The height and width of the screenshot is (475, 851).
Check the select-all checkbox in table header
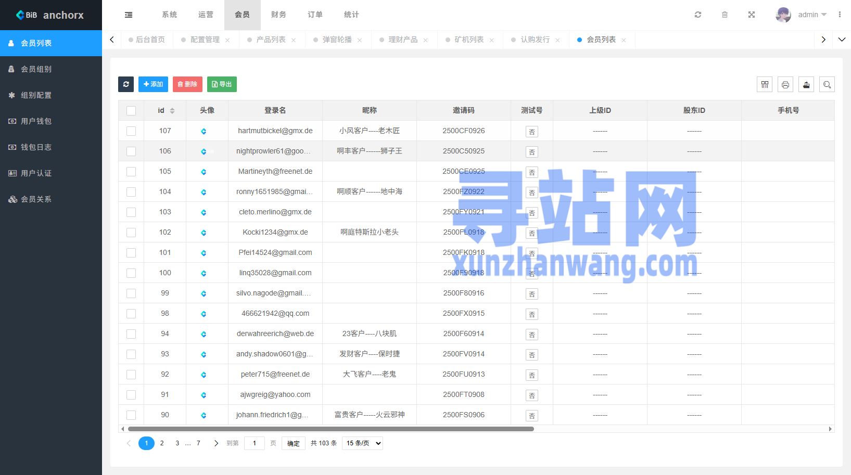coord(131,111)
